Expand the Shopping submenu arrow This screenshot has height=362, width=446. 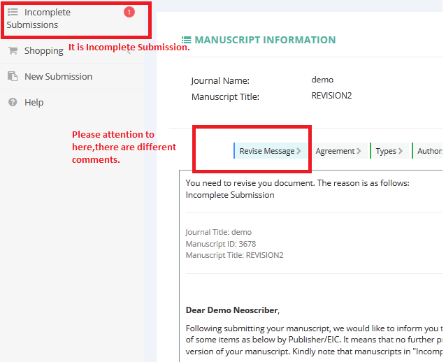click(129, 52)
